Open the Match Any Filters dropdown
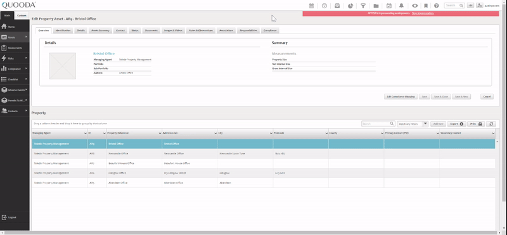Viewport: 507px width, 235px height. point(413,124)
